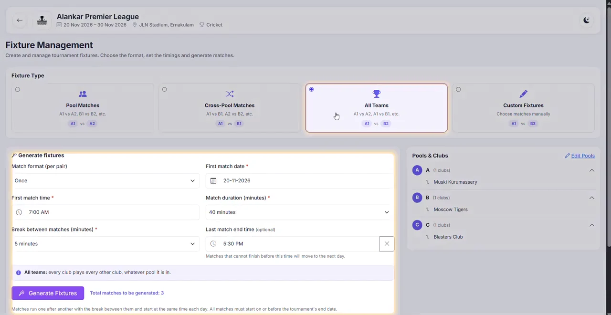Clear the Last match end time with X button
This screenshot has height=315, width=611.
(387, 243)
